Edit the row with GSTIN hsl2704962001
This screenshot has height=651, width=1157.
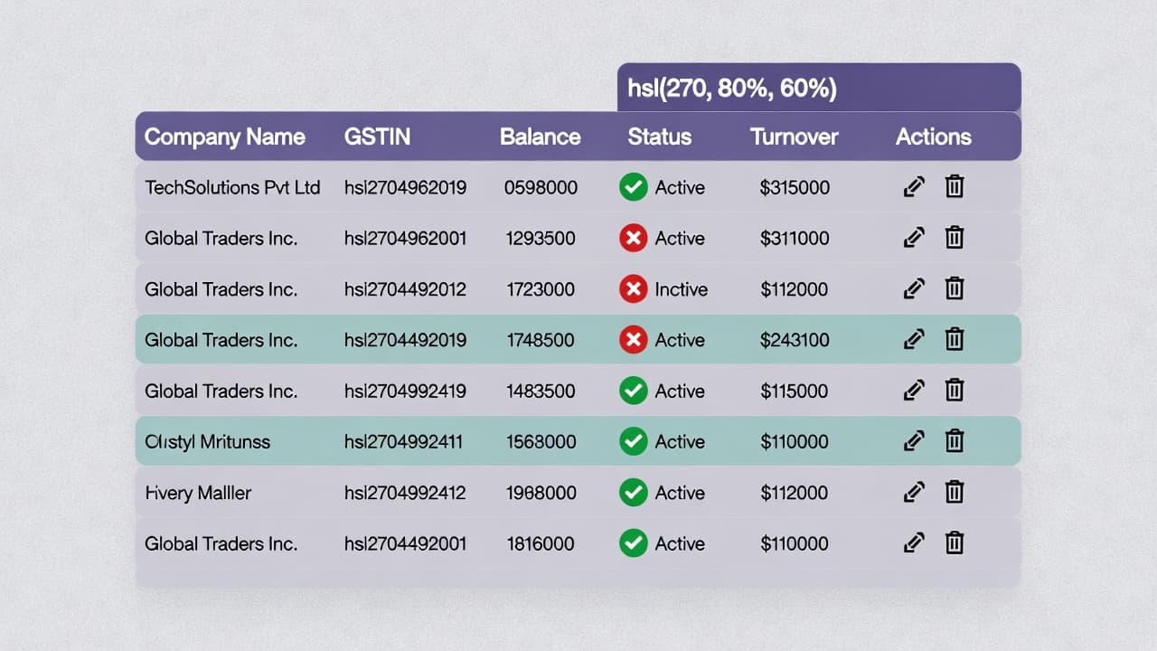pyautogui.click(x=913, y=237)
